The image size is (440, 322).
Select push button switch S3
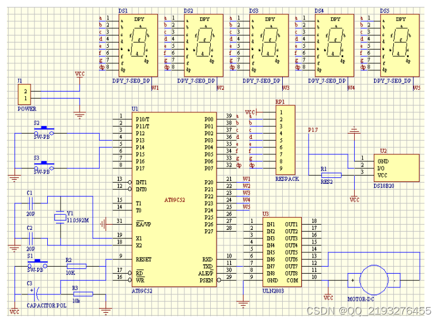coord(44,166)
